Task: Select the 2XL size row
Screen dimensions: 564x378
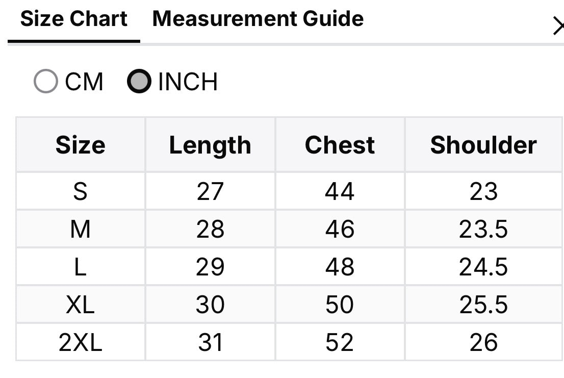Action: click(x=290, y=342)
